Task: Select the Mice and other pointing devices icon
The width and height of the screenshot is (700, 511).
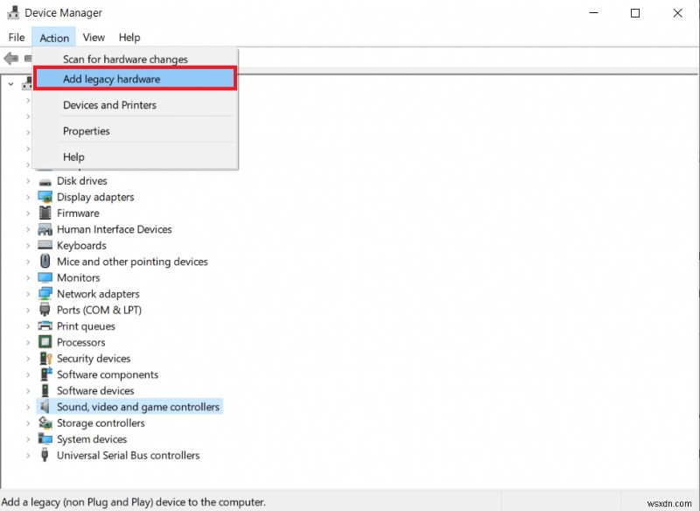Action: pyautogui.click(x=45, y=262)
